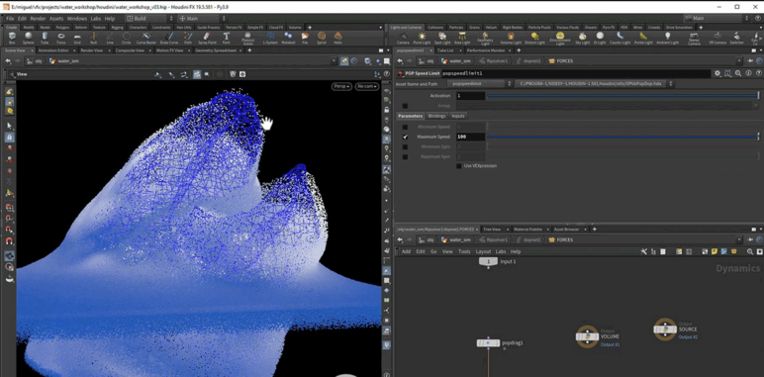
Task: Enable the Minimum Speed checkbox
Action: pyautogui.click(x=405, y=127)
